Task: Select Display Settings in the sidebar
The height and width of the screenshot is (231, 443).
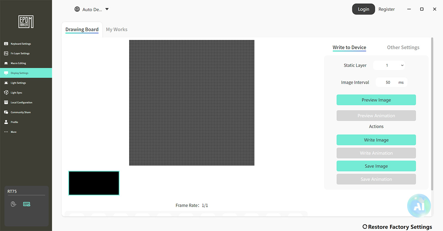Action: (26, 73)
